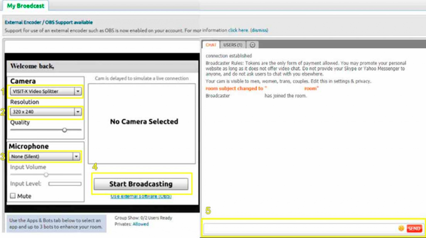Expand the resolution dropdown arrow
The width and height of the screenshot is (426, 238).
(x=78, y=112)
